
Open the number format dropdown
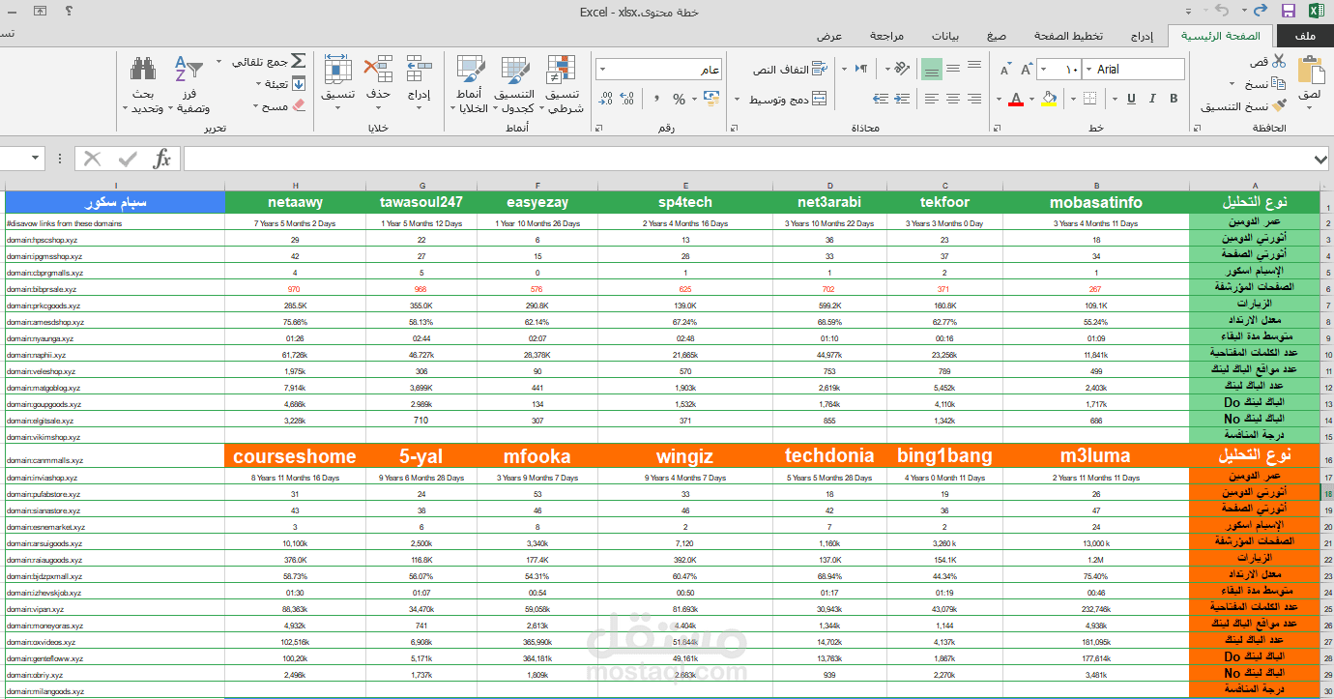pyautogui.click(x=602, y=70)
